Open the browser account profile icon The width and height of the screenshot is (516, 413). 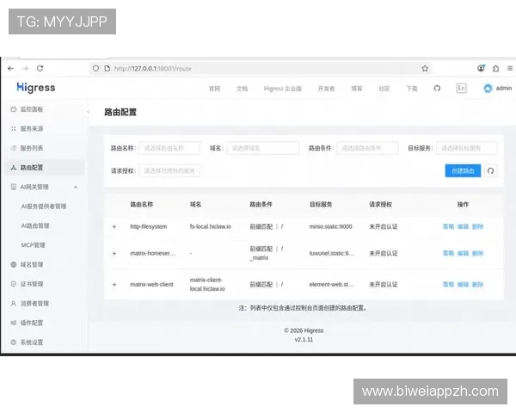(x=481, y=68)
